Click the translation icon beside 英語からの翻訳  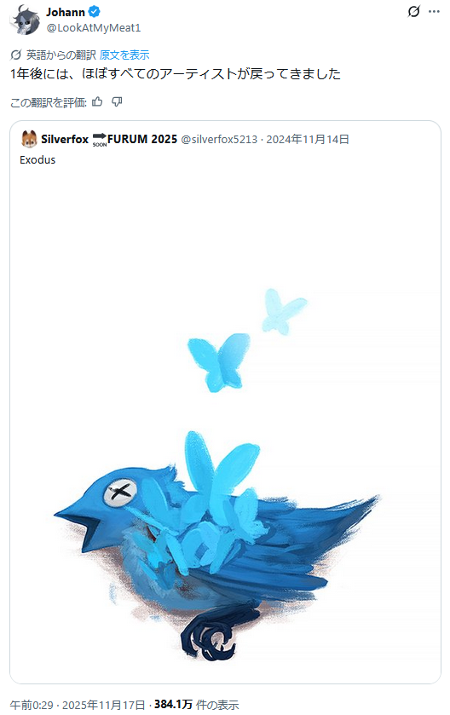click(15, 55)
